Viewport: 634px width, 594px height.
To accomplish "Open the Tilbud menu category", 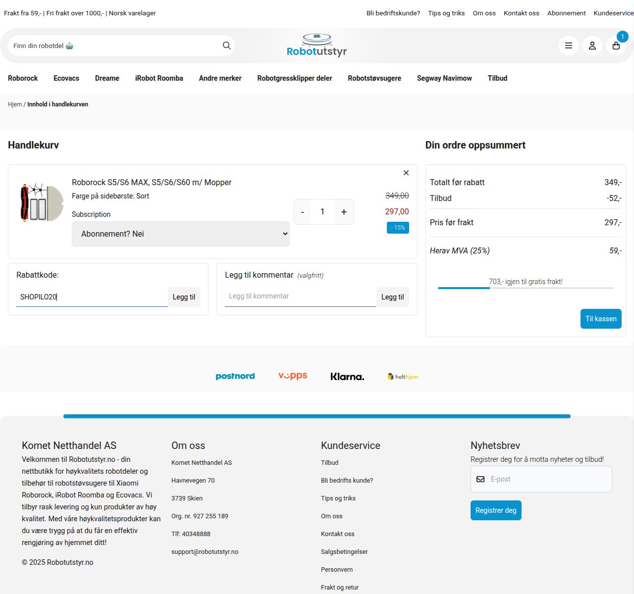I will [497, 78].
